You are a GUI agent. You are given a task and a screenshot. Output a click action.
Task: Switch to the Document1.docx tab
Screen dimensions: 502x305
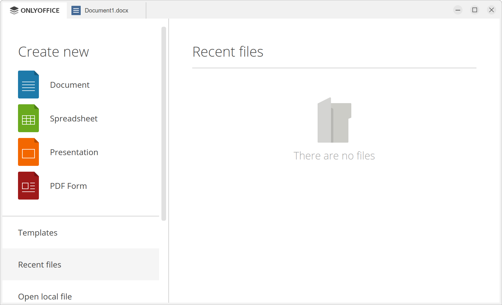106,10
